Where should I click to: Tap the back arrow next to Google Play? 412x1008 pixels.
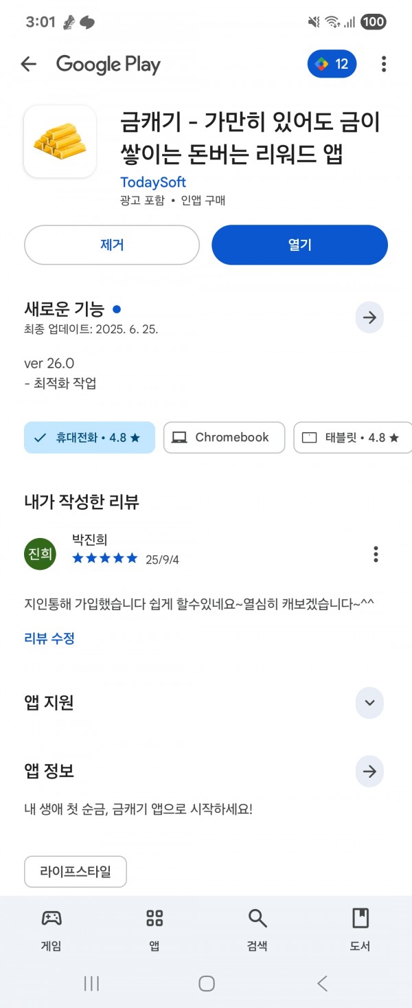click(28, 65)
